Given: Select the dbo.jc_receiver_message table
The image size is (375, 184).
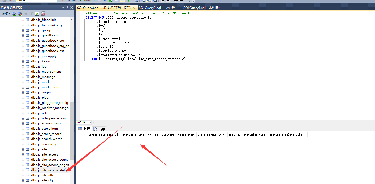Looking at the screenshot, I should [50, 108].
